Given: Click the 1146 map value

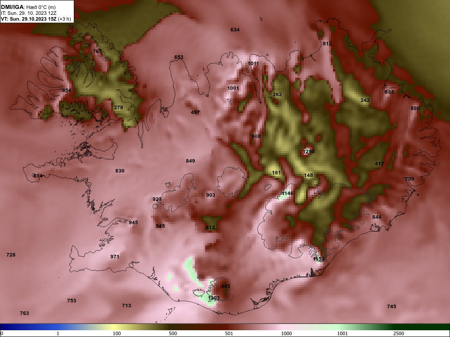Looking at the screenshot, I should point(288,193).
